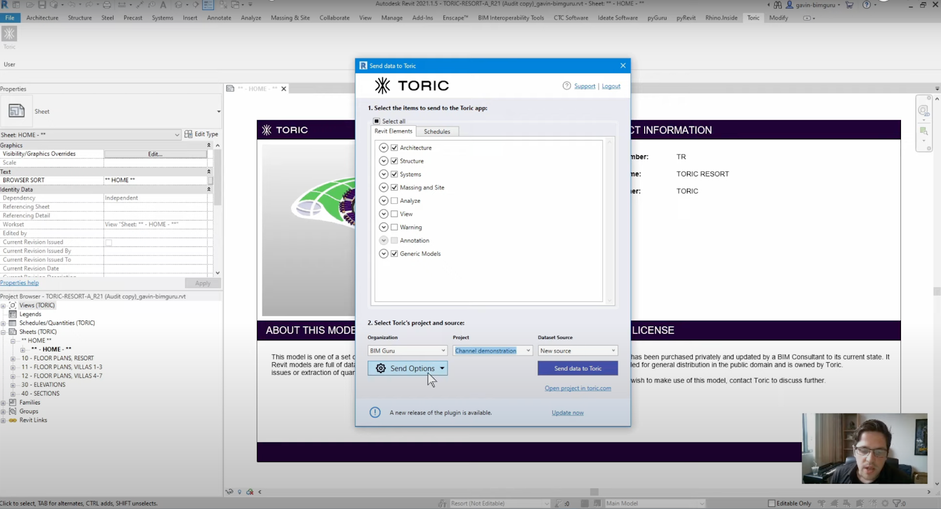Viewport: 941px width, 509px height.
Task: Uncheck the Systems checkbox
Action: pos(394,174)
